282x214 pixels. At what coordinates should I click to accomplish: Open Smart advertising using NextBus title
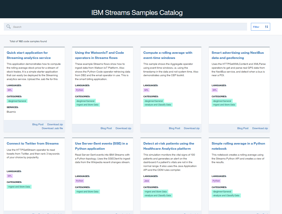[x=238, y=55]
